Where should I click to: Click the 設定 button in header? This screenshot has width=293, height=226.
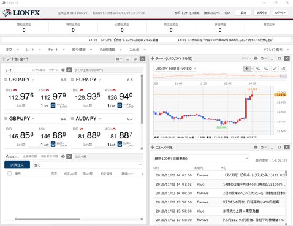pos(243,13)
